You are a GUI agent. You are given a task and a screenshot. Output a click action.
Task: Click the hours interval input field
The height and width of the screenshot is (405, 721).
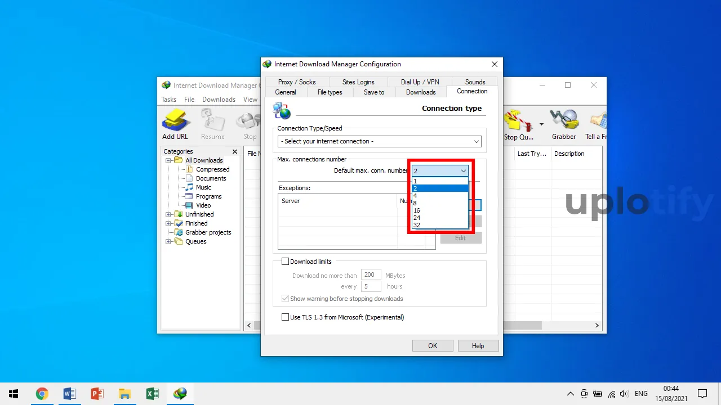pyautogui.click(x=371, y=286)
